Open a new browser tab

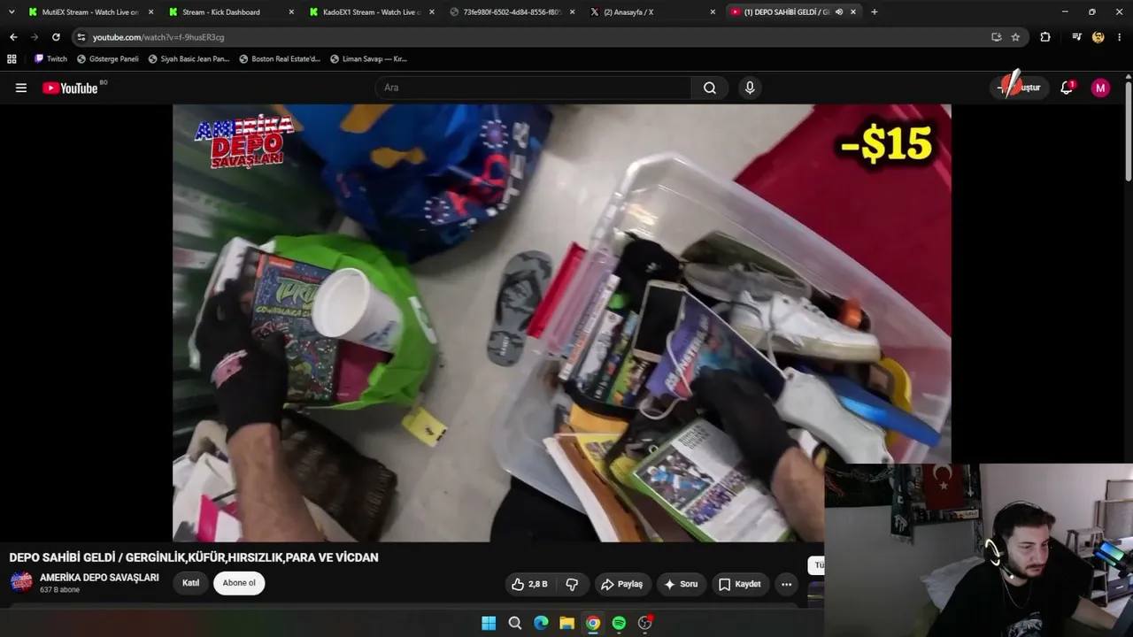pos(875,12)
